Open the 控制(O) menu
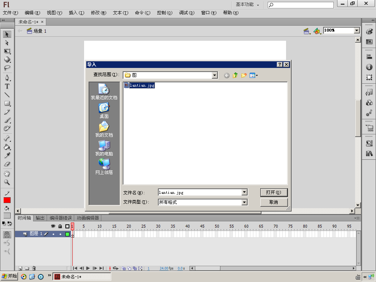The image size is (376, 282). [165, 13]
